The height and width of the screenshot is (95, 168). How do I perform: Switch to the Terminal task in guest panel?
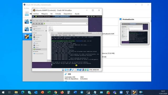[x=61, y=16]
